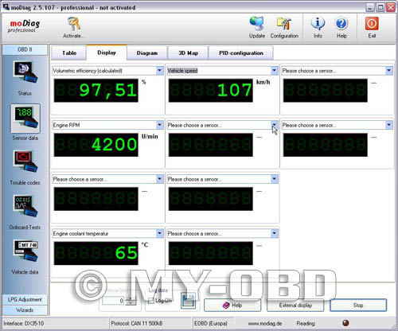Open the LPG Adjustment sidebar section
Image resolution: width=398 pixels, height=331 pixels.
25,299
